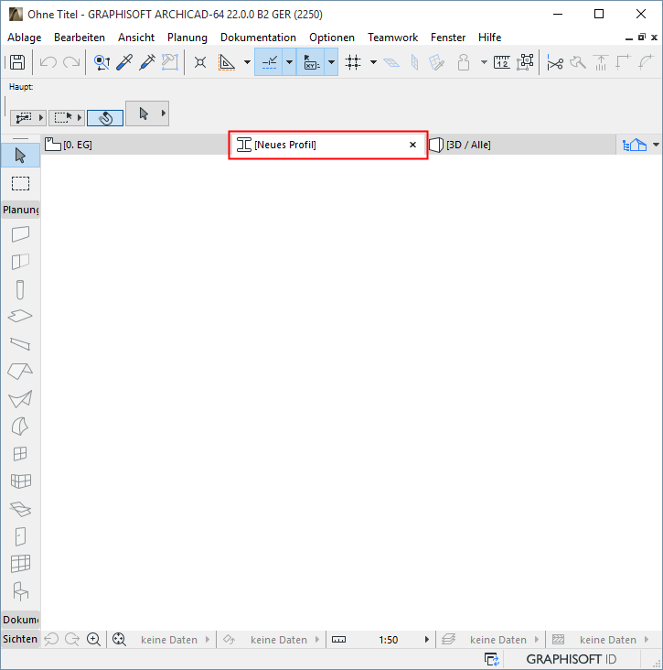Expand the Planung toolbox section header
This screenshot has width=663, height=670.
coord(20,210)
